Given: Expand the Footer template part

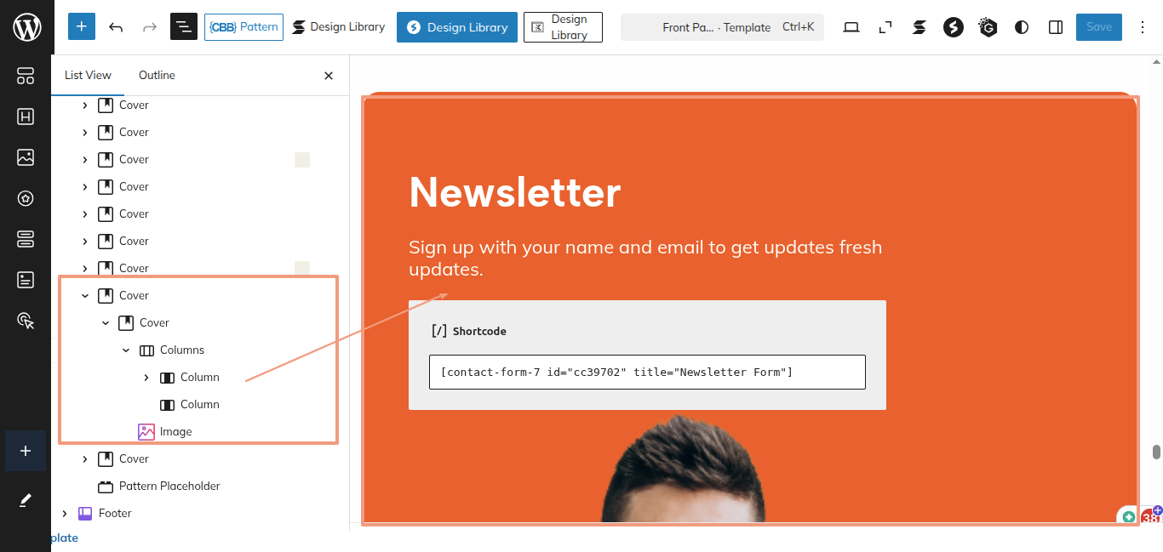Looking at the screenshot, I should click(x=65, y=514).
